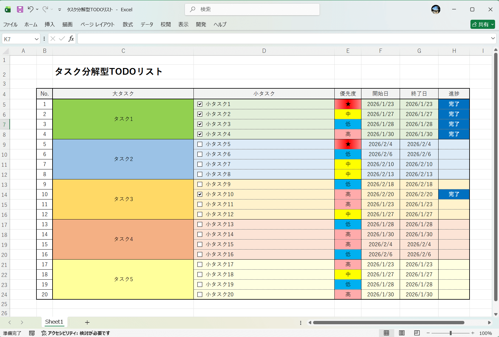Switch to Page Layout view icon
Image resolution: width=499 pixels, height=337 pixels.
pos(402,333)
